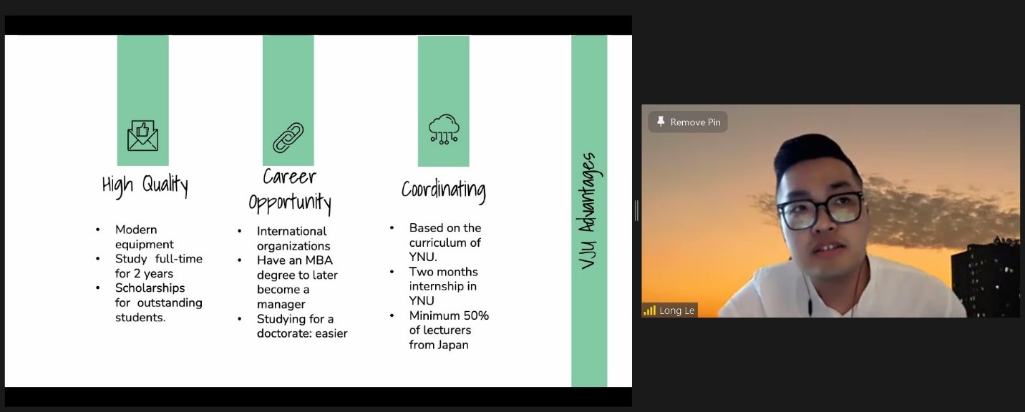Image resolution: width=1025 pixels, height=412 pixels.
Task: Click the Career Opportunity heading
Action: (x=290, y=190)
